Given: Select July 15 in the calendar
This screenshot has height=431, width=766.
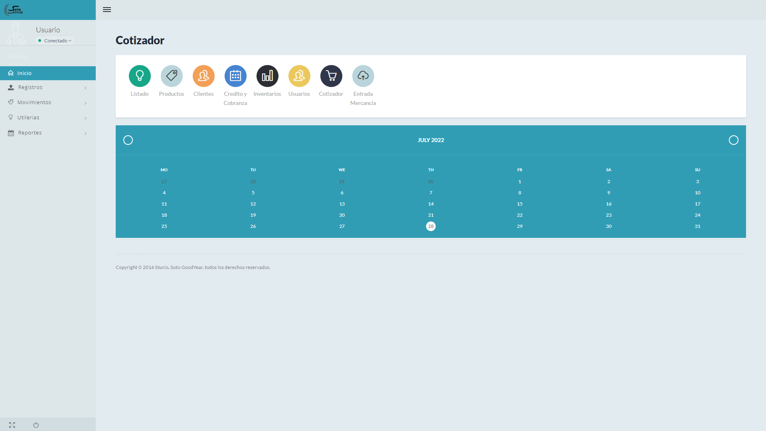Looking at the screenshot, I should (519, 204).
